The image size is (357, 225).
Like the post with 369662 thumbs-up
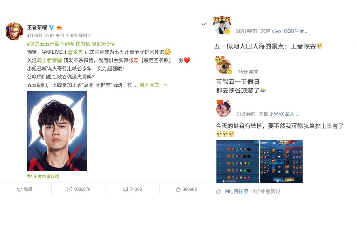tap(186, 189)
